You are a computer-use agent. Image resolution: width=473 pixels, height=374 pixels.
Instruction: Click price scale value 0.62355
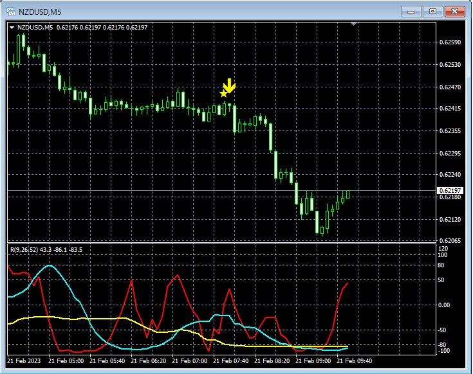[x=450, y=131]
